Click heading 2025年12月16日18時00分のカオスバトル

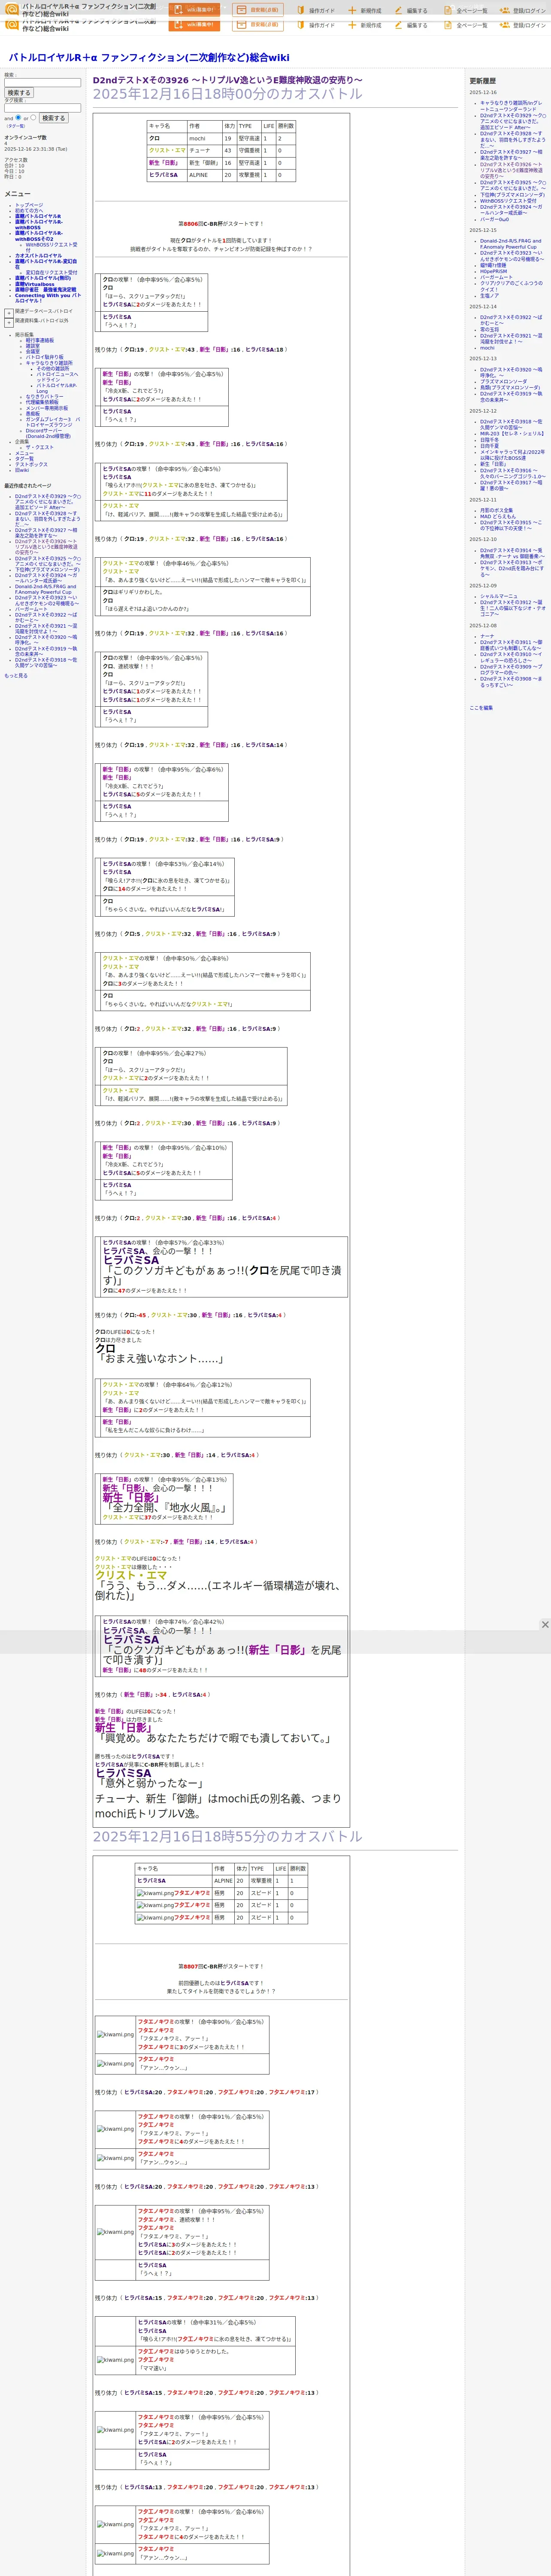227,94
